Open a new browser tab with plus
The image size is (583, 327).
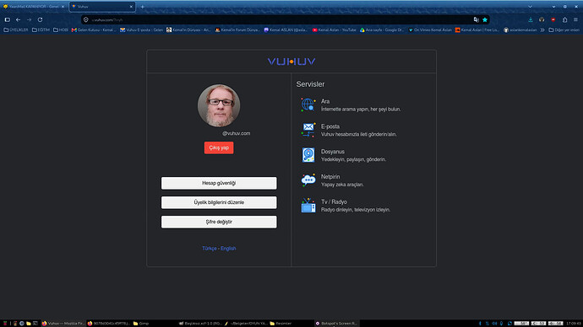point(143,7)
